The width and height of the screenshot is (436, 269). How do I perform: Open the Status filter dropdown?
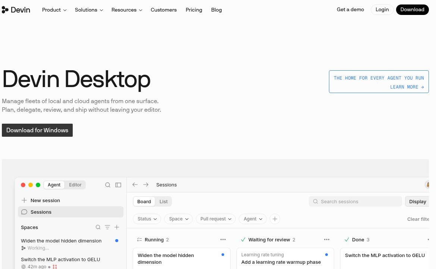[x=147, y=219]
